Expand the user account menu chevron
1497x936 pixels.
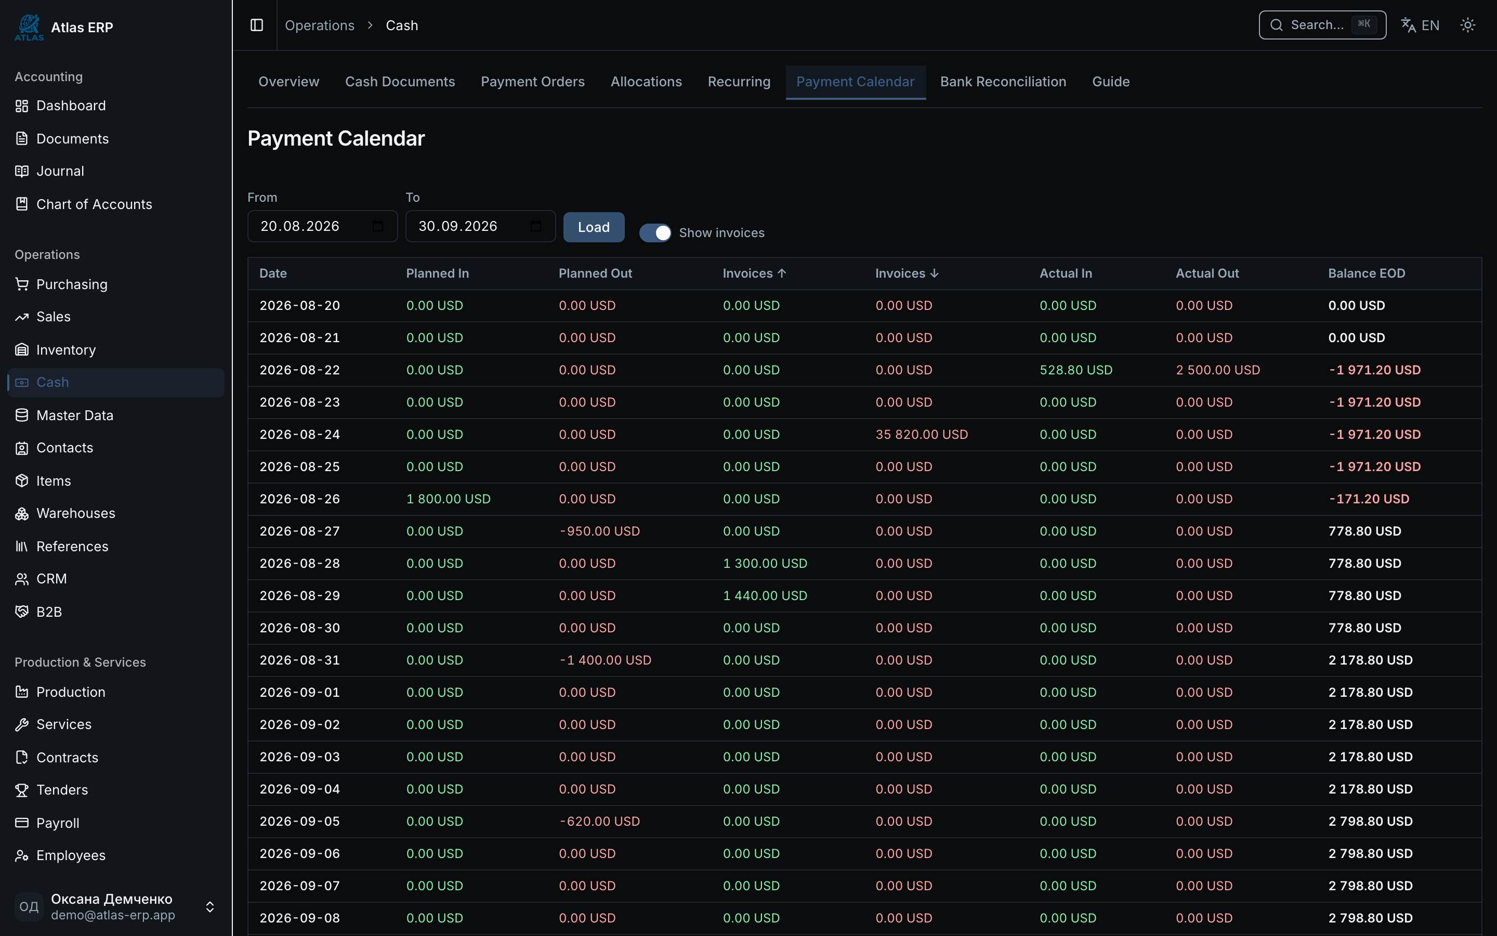[209, 907]
